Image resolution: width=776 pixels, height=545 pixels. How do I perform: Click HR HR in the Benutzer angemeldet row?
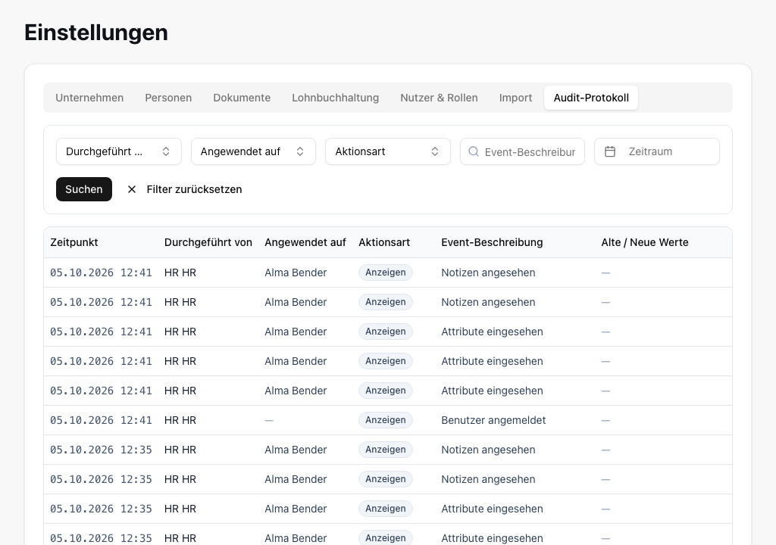(180, 420)
